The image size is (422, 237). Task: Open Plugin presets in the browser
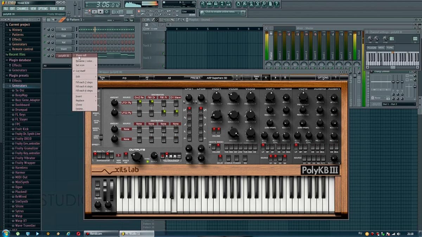pos(19,75)
